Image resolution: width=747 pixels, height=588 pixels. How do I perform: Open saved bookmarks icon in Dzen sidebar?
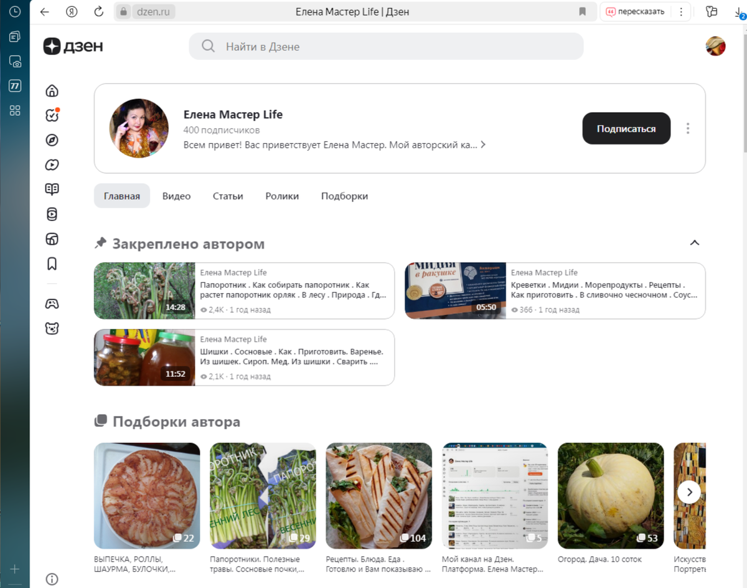52,264
